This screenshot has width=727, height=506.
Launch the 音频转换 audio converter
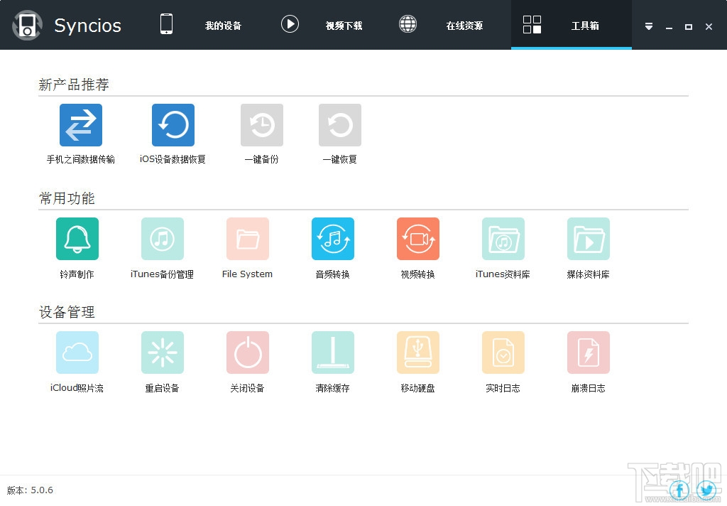pos(333,239)
